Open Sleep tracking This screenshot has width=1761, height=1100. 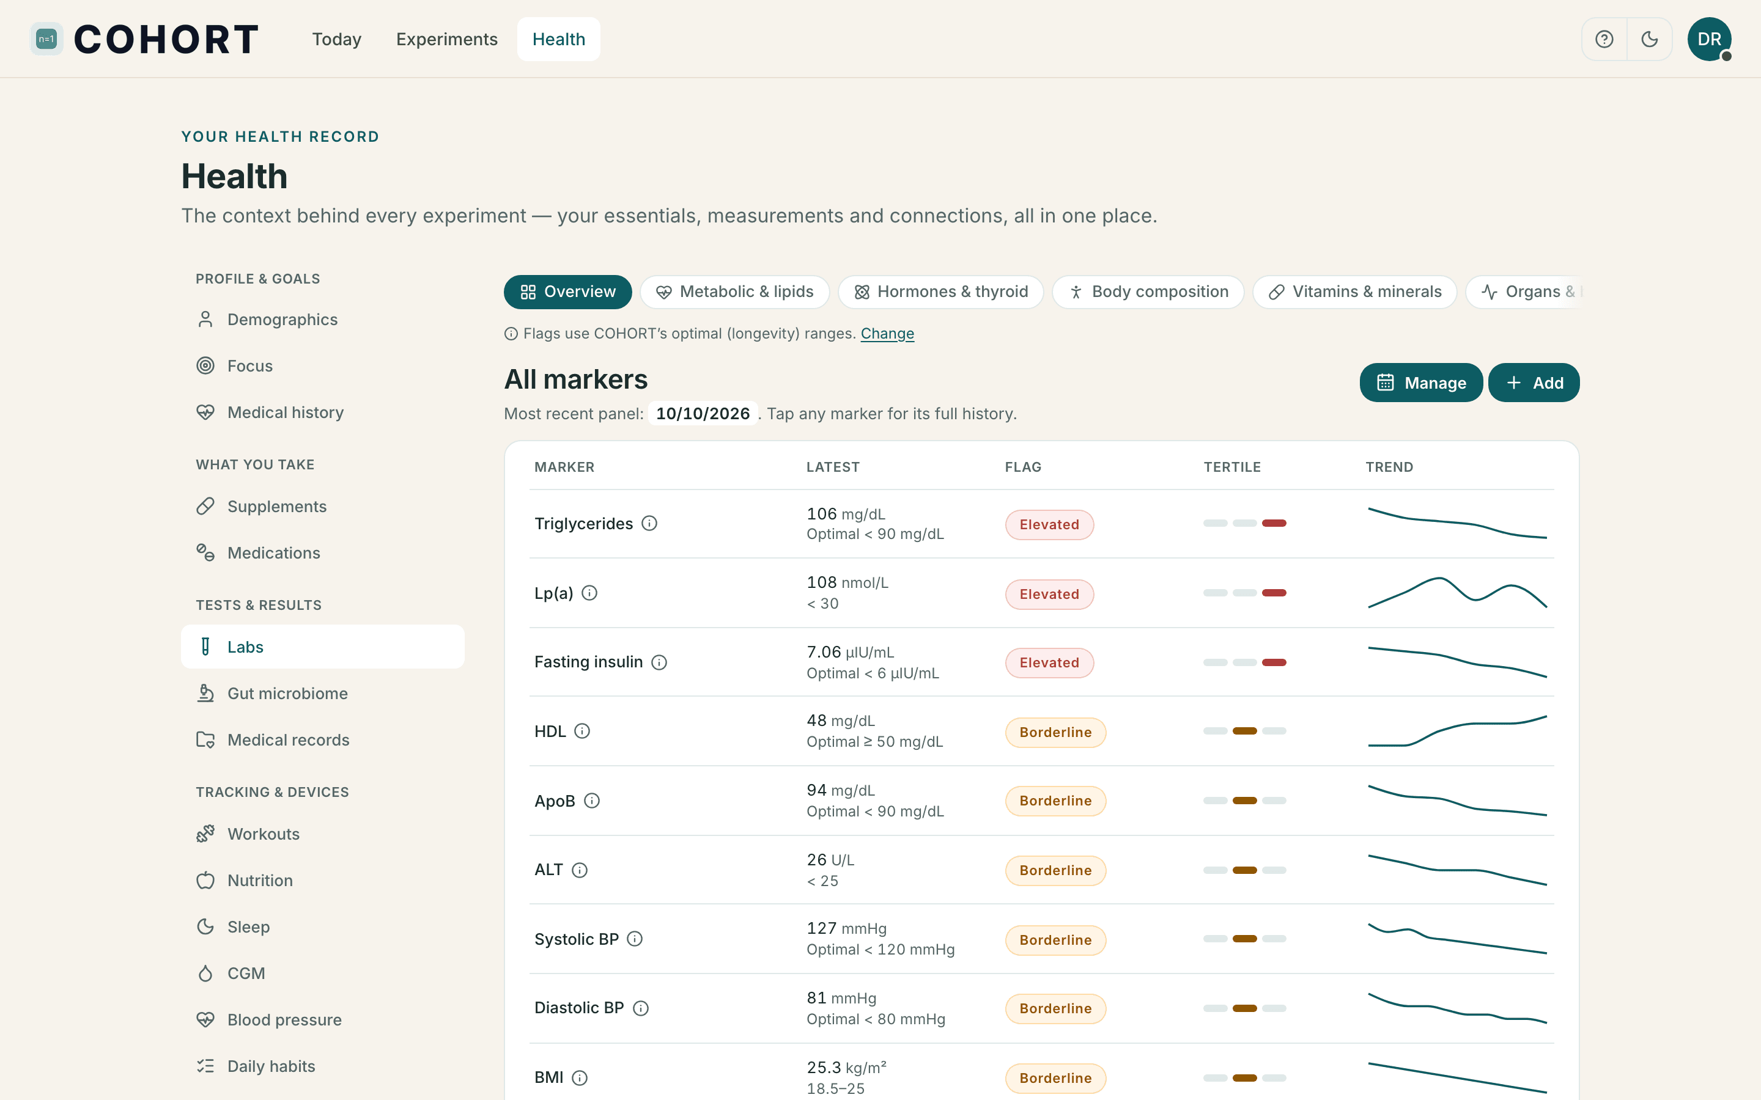coord(322,927)
